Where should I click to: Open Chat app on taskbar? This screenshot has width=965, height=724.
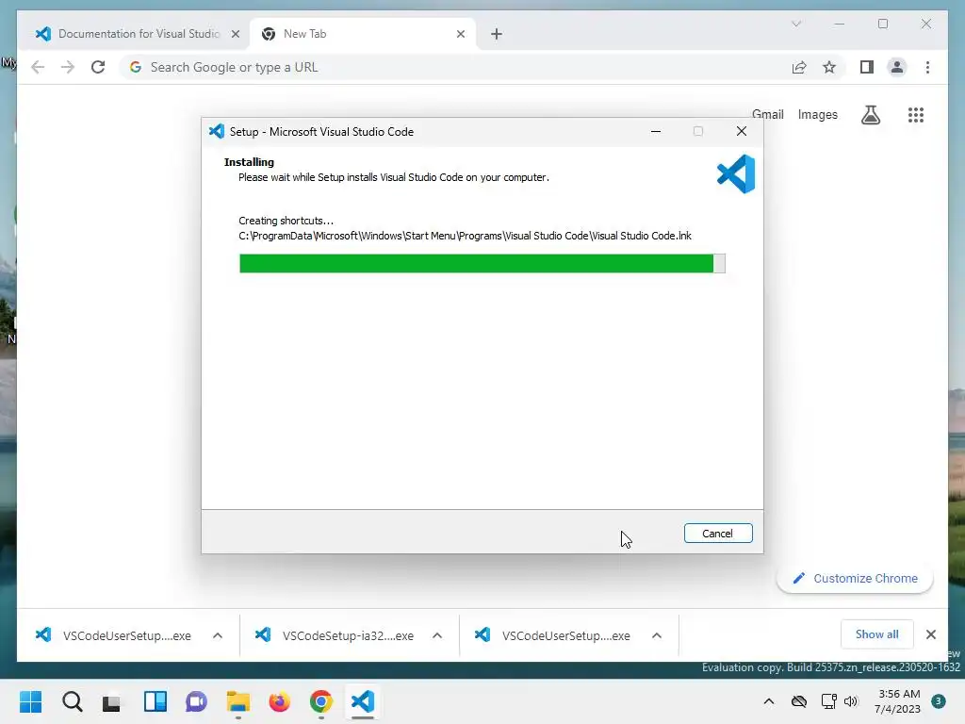196,701
